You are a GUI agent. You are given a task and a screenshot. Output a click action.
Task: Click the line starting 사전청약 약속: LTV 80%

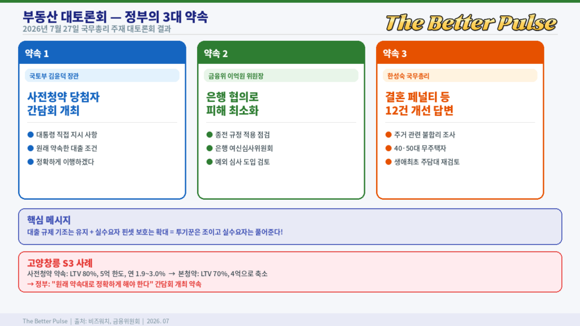point(147,274)
